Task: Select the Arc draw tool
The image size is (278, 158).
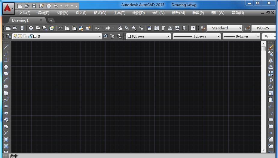Action: point(6,80)
